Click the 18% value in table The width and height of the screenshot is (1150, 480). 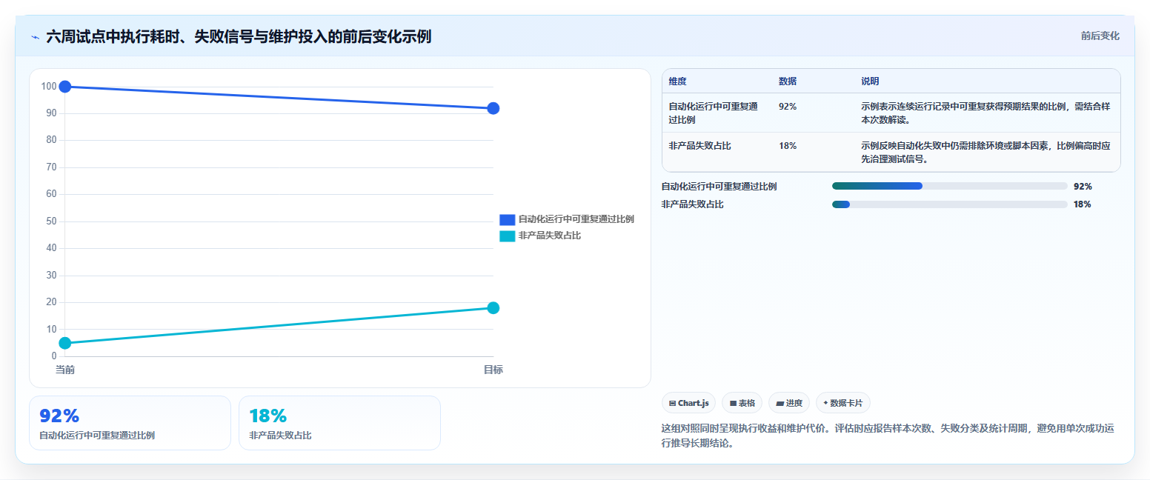pos(788,146)
